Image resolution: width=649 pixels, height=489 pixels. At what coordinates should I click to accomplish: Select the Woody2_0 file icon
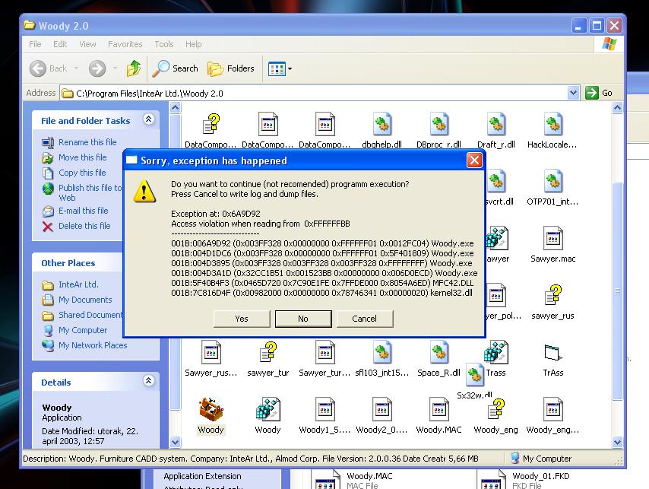coord(381,408)
